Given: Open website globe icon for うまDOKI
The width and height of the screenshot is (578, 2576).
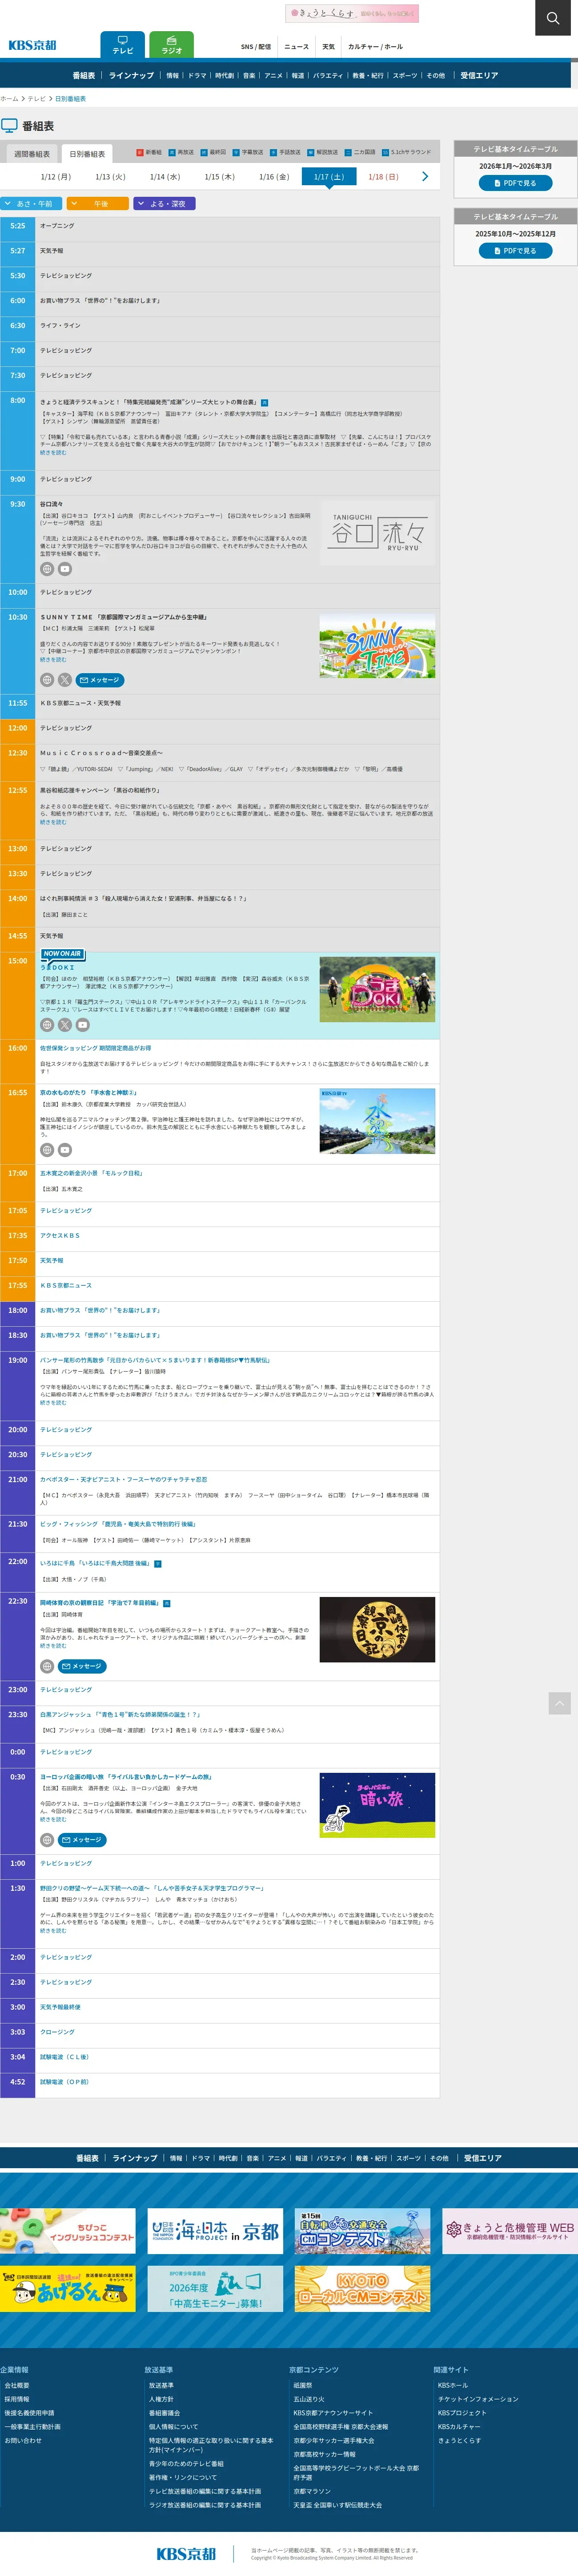Looking at the screenshot, I should (47, 1025).
